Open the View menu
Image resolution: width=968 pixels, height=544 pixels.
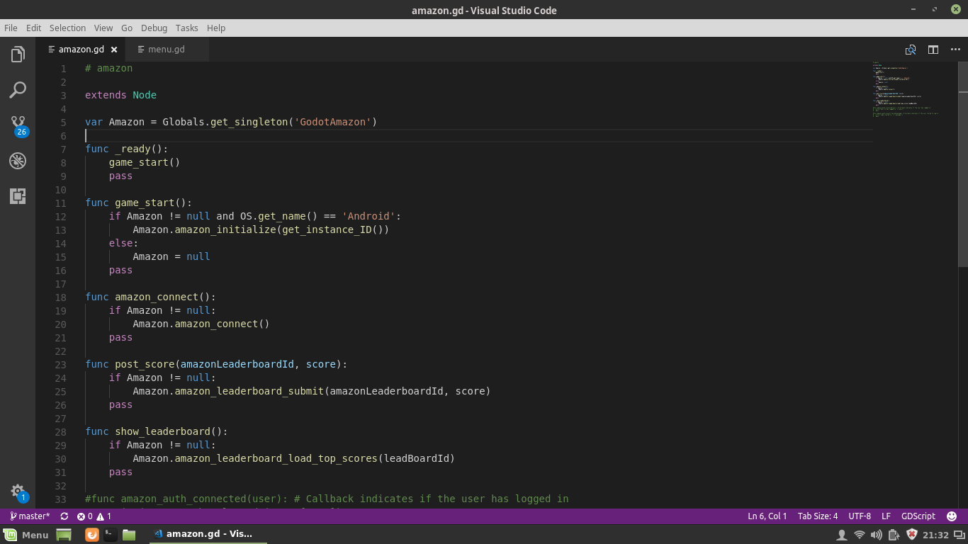pyautogui.click(x=103, y=28)
